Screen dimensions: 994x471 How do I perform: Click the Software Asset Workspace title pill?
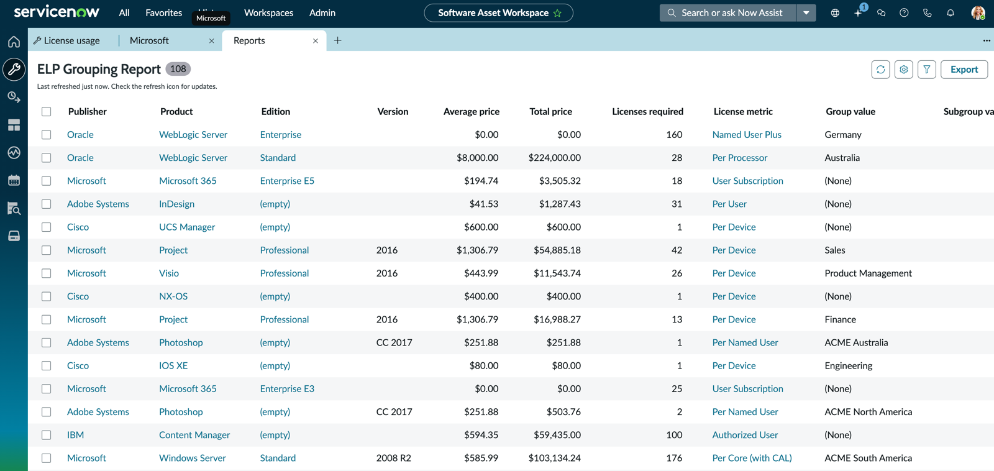tap(498, 13)
